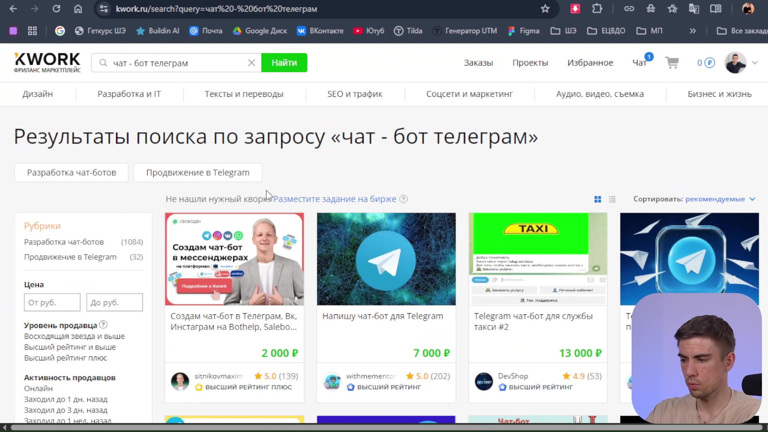Open the ВКонтакте bookmark

click(x=320, y=31)
